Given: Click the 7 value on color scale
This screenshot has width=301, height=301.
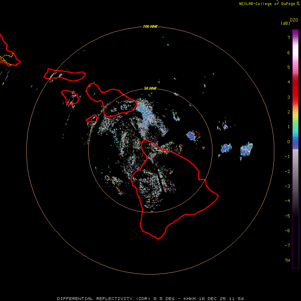Looking at the screenshot, I should (289, 37).
